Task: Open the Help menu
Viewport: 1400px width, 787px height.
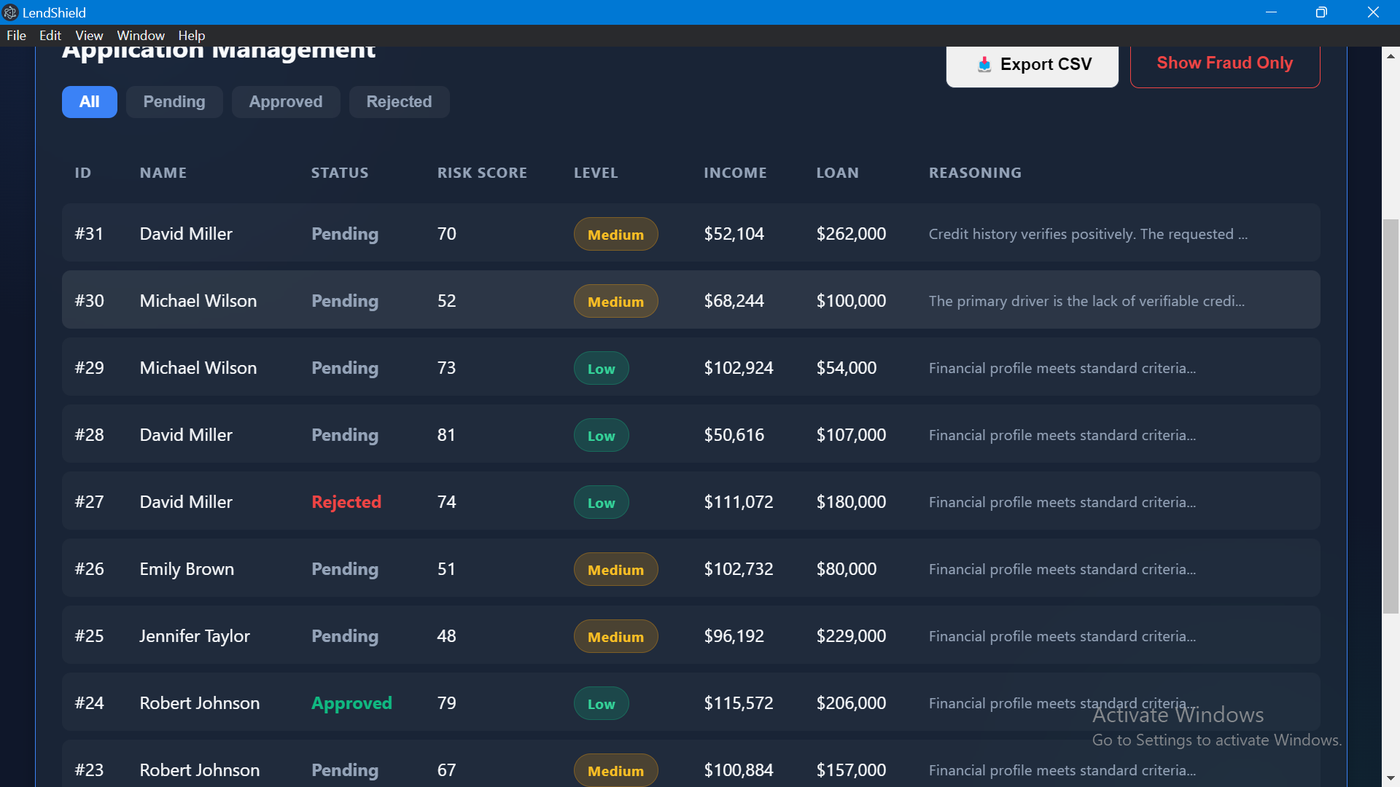Action: 192,36
